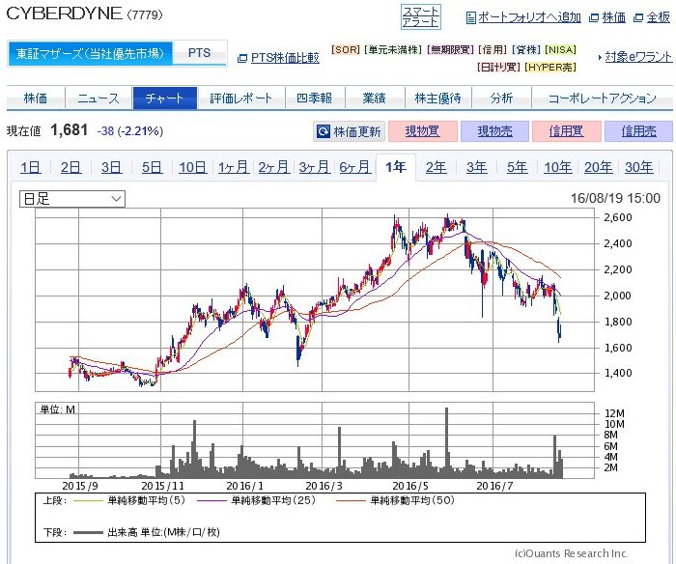Click the [NISA] badge label
This screenshot has width=676, height=564.
pyautogui.click(x=561, y=49)
